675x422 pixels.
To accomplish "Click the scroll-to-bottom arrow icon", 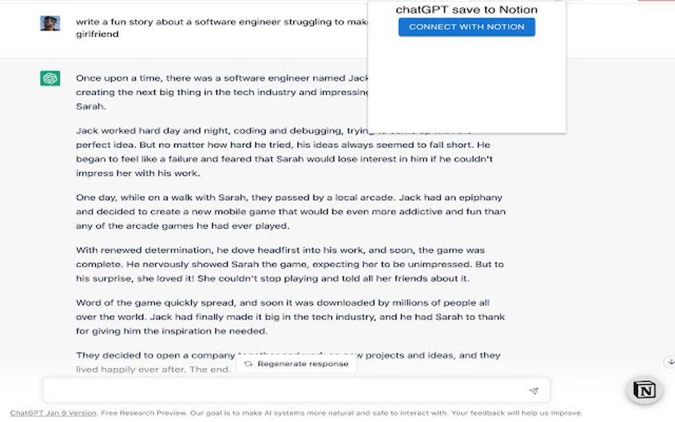I will point(668,361).
